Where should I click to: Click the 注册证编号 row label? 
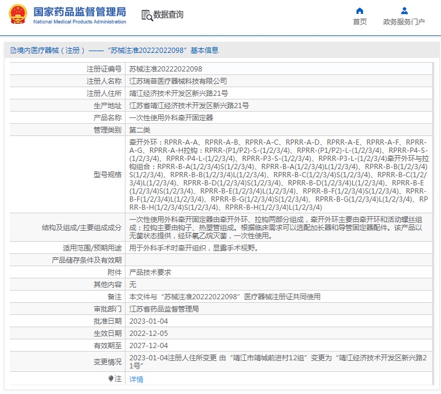click(x=104, y=69)
